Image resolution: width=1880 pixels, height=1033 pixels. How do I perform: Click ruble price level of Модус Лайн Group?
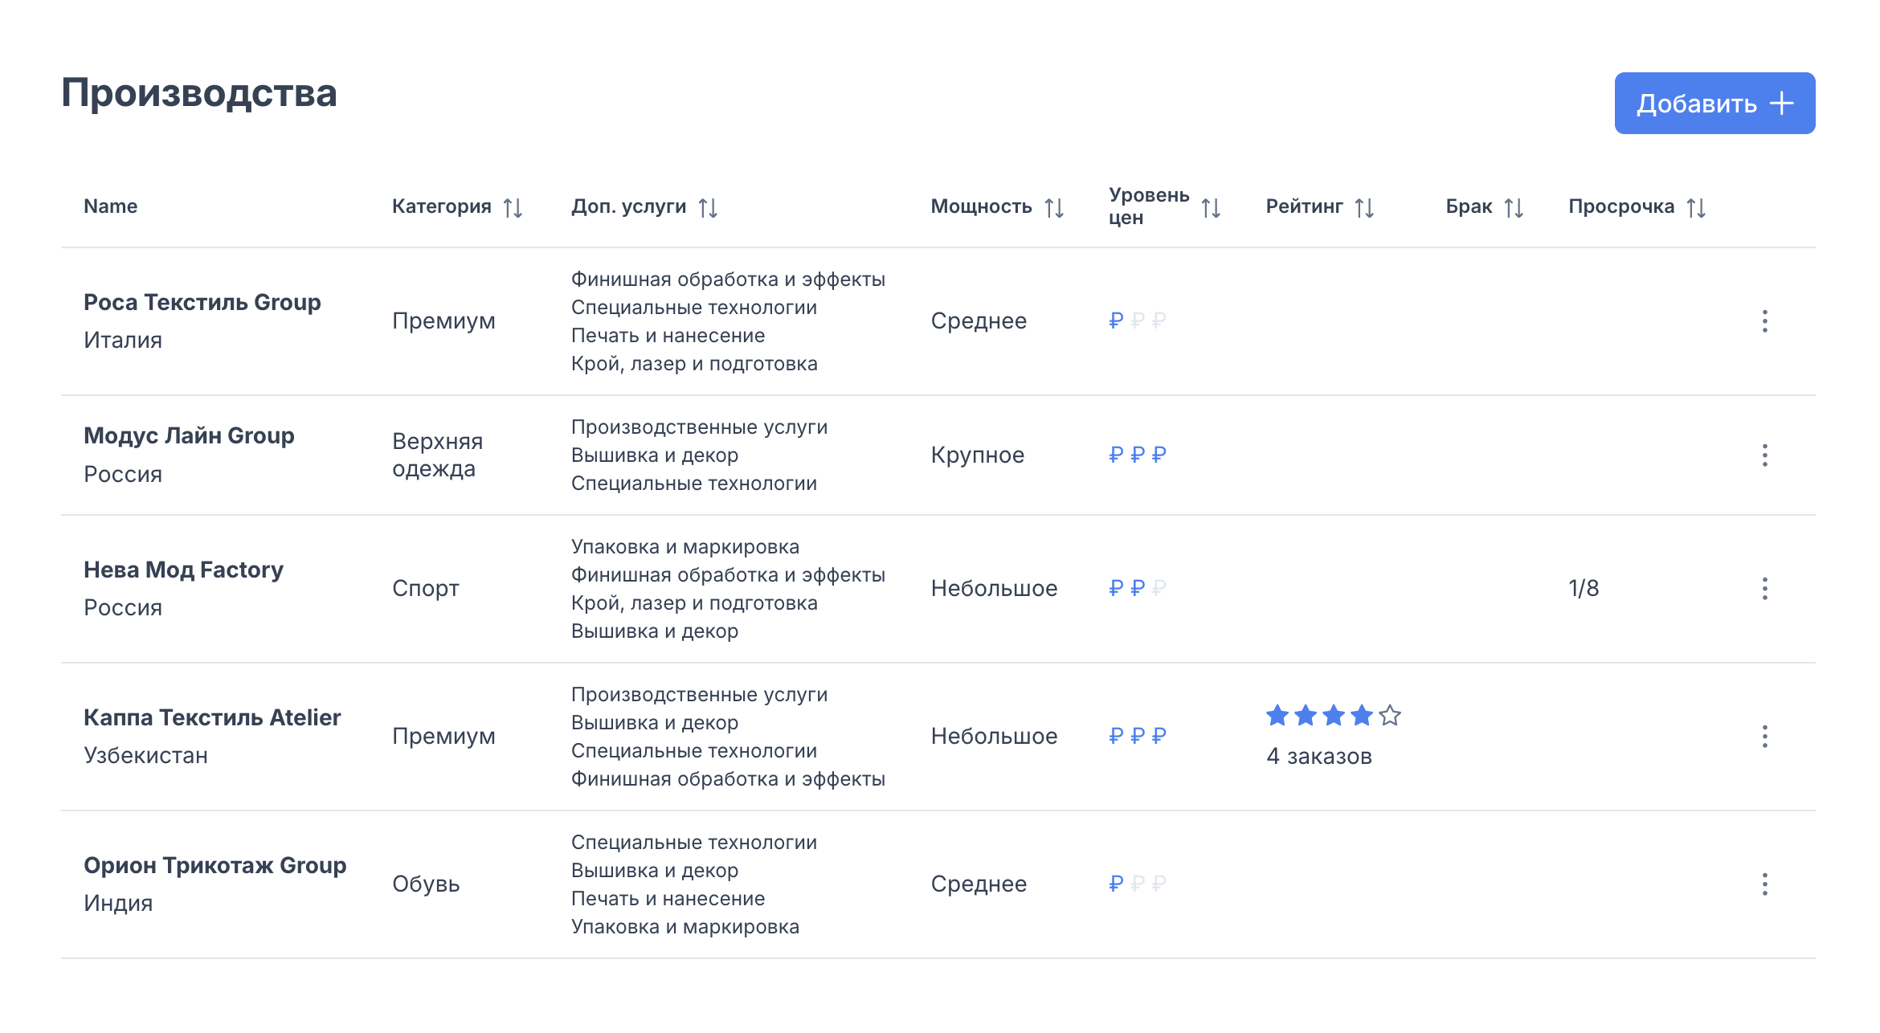(1137, 455)
